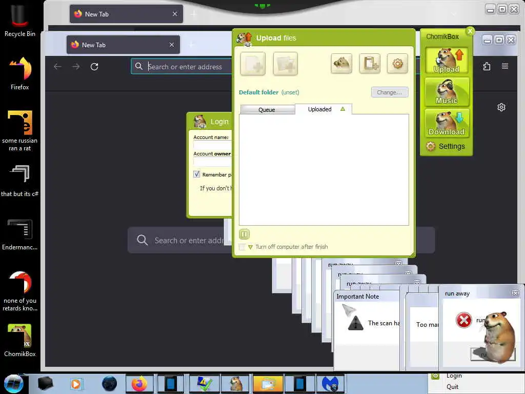Click the ChomikBox hamster taskbar button

236,384
